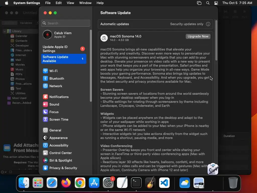Open Spotlight search in the menu bar
Viewport: 257px width, 193px height.
coord(208,3)
